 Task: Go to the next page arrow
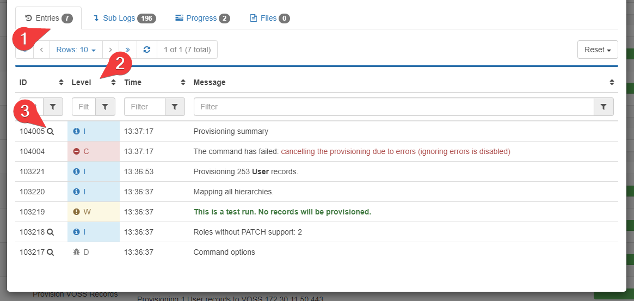point(110,50)
